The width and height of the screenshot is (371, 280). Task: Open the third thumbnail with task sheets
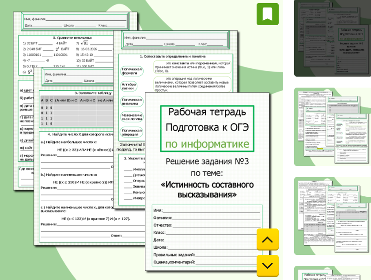point(333,216)
